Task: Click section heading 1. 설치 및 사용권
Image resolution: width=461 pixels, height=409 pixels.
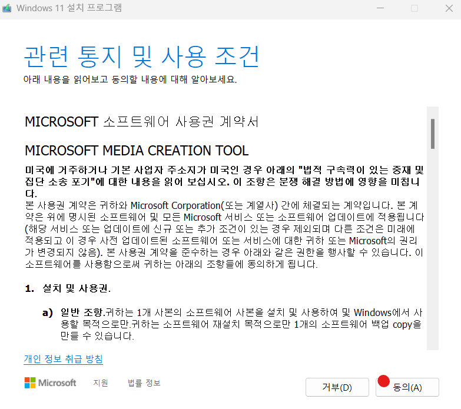Action: pos(68,288)
